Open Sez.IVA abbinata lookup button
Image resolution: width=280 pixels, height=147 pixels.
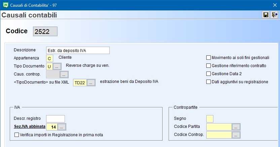(x=62, y=127)
